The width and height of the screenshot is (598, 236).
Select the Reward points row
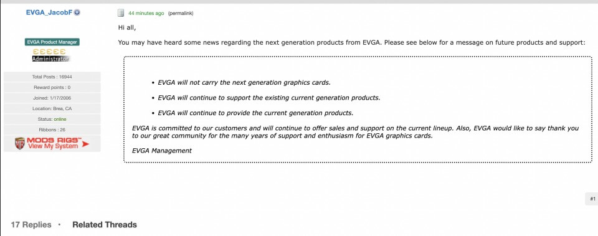[52, 88]
